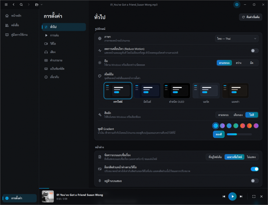Select การตั้งค่า at the sidebar bottom
Screen dimensions: 268x205
tap(19, 198)
